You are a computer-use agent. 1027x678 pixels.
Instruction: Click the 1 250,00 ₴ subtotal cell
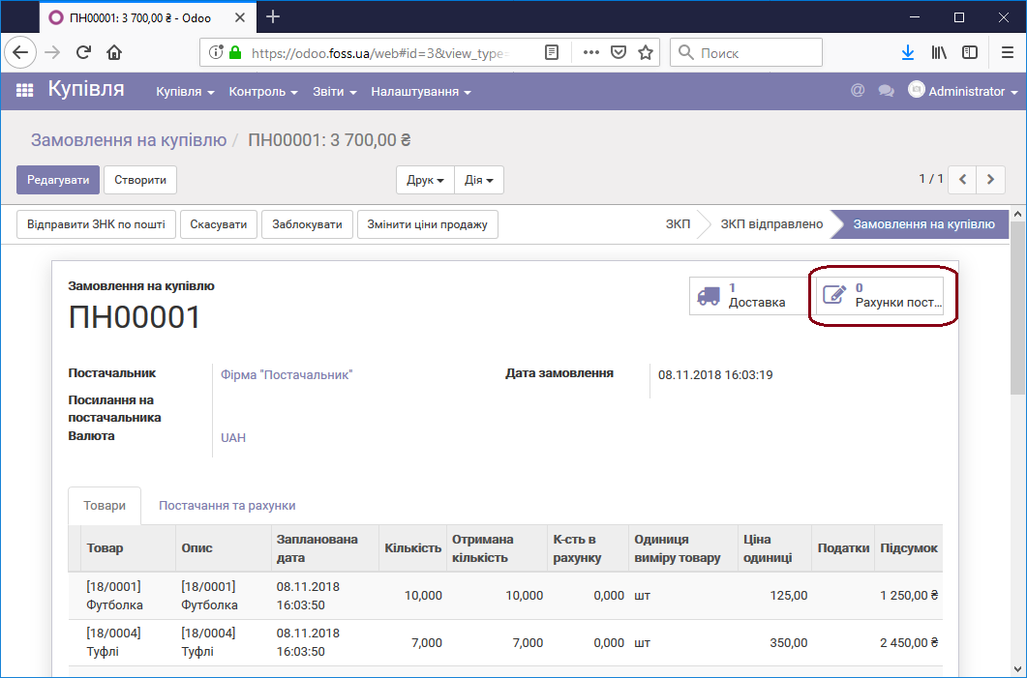tap(909, 596)
